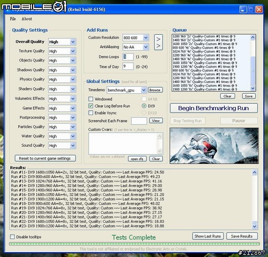Toggle Clear Log Before Run checkbox
The image size is (268, 257).
click(91, 106)
